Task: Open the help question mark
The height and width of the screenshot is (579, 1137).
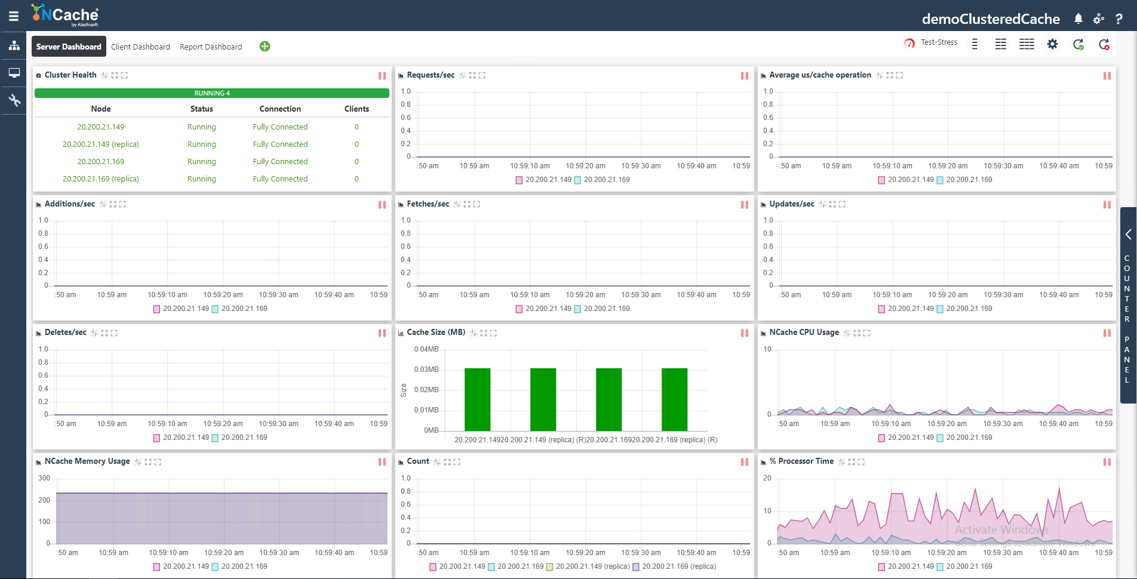Action: tap(1119, 19)
